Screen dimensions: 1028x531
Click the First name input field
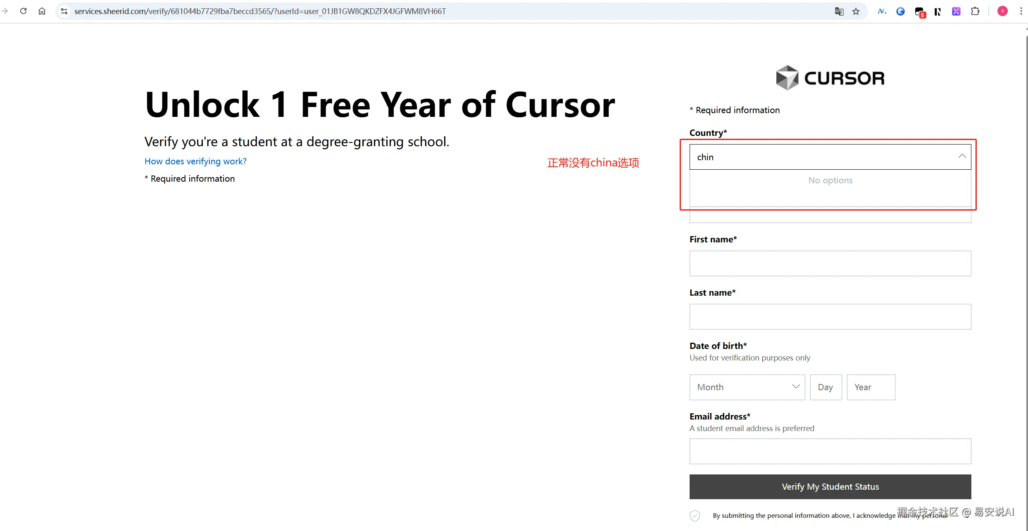point(830,263)
